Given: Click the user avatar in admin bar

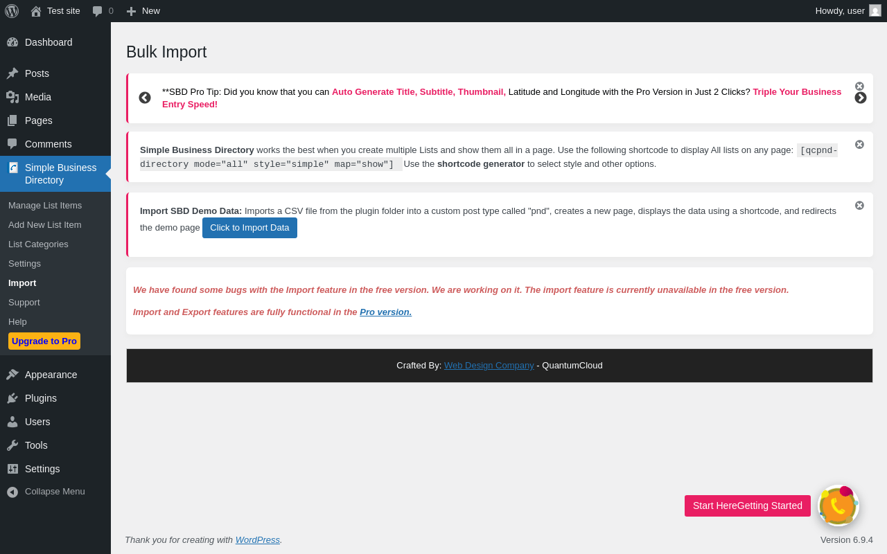Looking at the screenshot, I should (875, 10).
